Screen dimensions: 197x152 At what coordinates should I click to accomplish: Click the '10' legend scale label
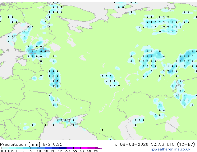[39, 151]
